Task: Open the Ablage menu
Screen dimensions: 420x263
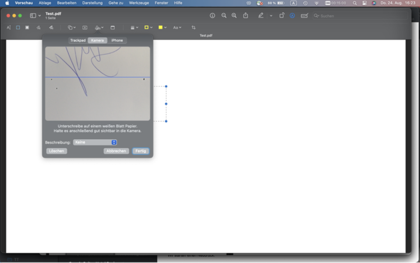Action: pyautogui.click(x=45, y=3)
